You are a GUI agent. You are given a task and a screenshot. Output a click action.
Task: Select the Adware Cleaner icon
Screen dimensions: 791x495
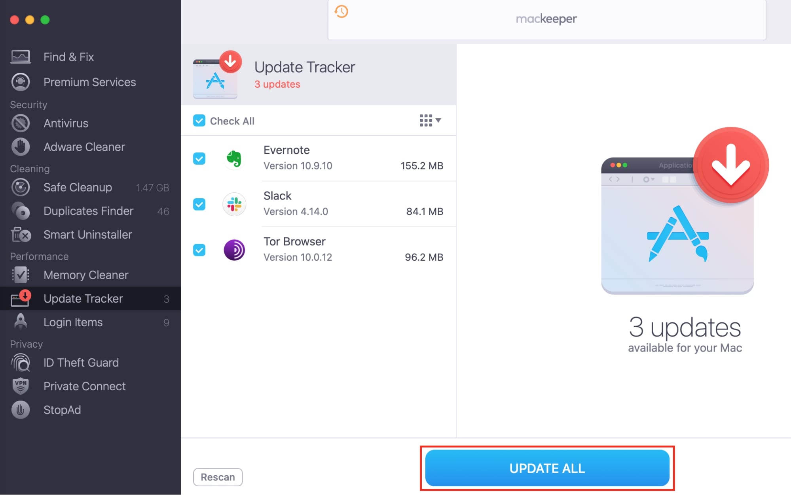[20, 146]
